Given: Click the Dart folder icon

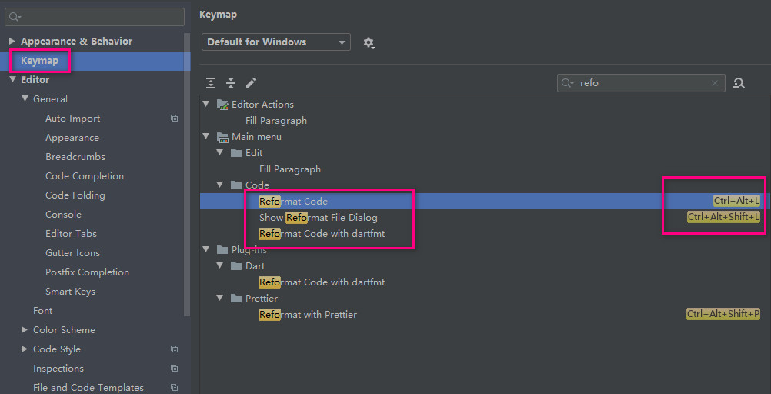Looking at the screenshot, I should click(236, 266).
